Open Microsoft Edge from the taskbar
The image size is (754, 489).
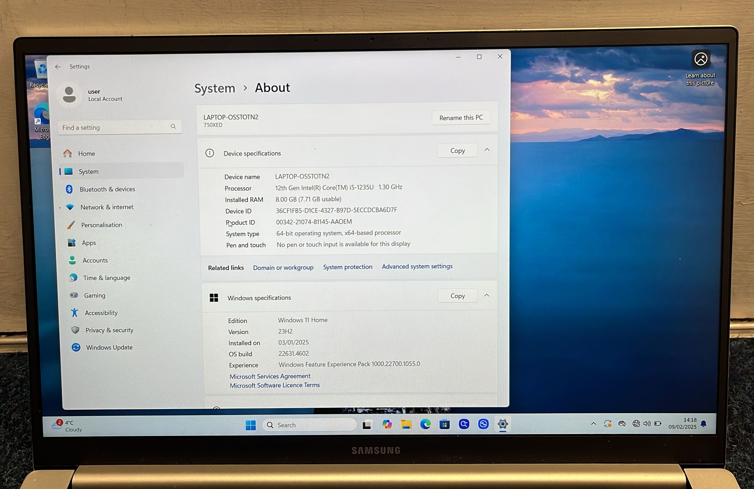(425, 425)
